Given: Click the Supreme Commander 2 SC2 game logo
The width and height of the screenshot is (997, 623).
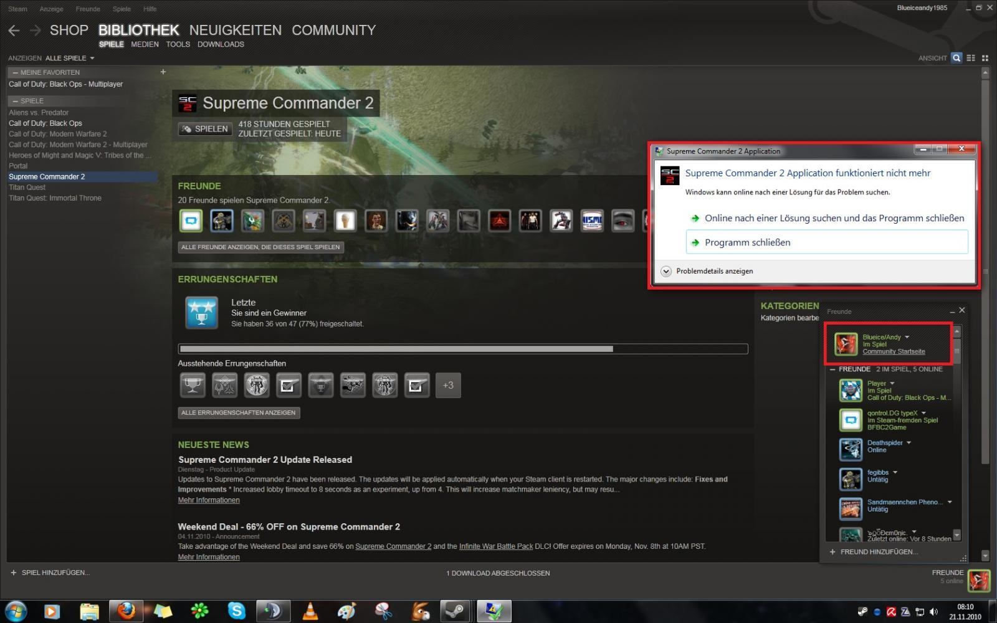Looking at the screenshot, I should 188,103.
